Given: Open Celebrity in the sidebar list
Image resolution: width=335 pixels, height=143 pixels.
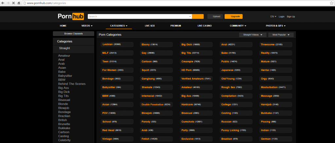Looking at the screenshot, I should coord(64,140).
